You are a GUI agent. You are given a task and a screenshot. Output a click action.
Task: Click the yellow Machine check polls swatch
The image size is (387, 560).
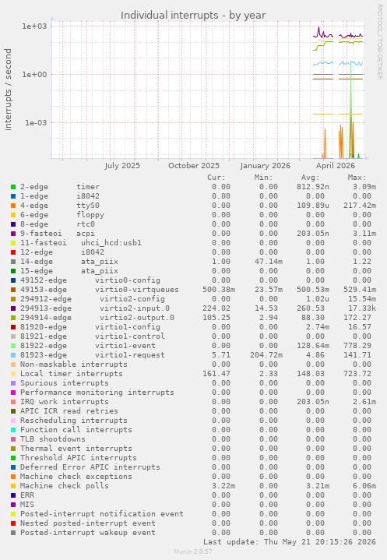[13, 486]
